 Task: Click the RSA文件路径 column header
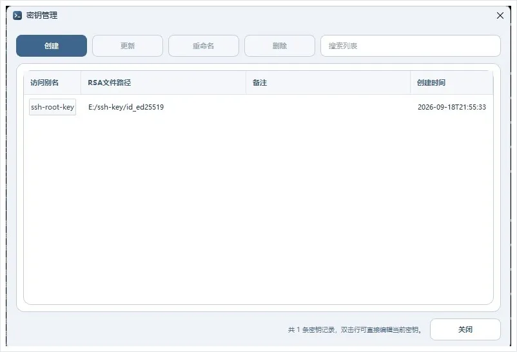(164, 83)
